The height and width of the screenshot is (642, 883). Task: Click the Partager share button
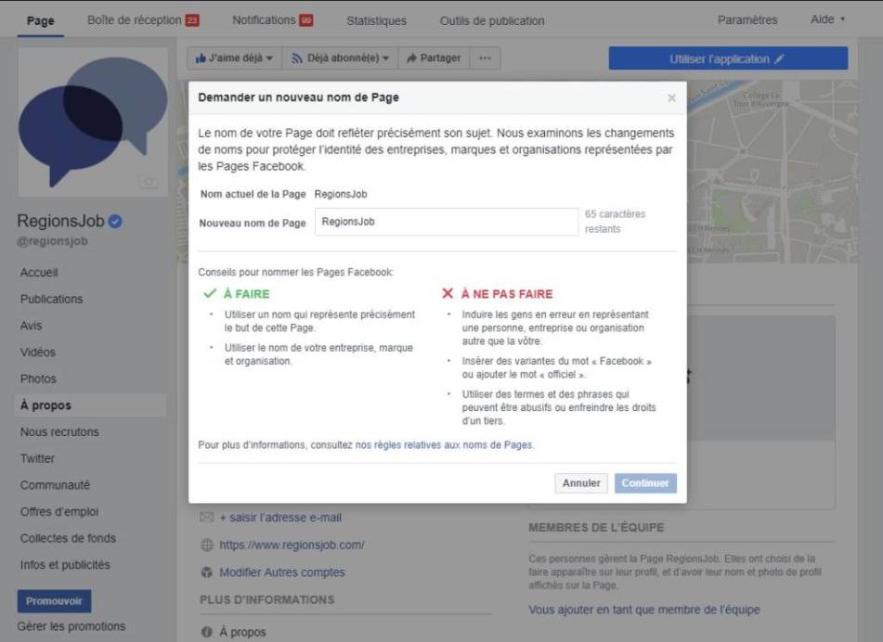(x=433, y=58)
